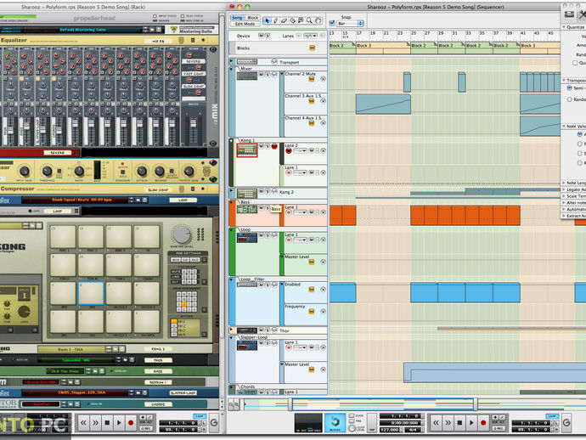Click the Kong 2 track device icon
586x440 pixels.
point(247,194)
